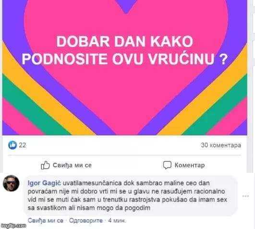Click the Коментар button under the post
Screen dimensions: 255x229
coord(184,165)
